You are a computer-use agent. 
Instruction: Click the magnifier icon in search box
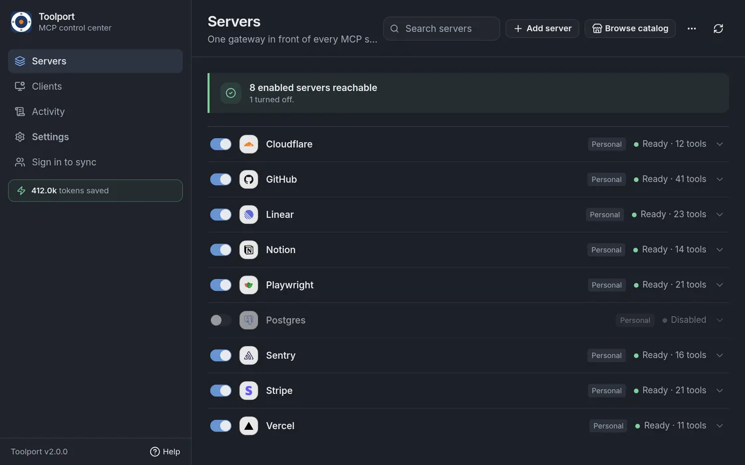pos(394,29)
